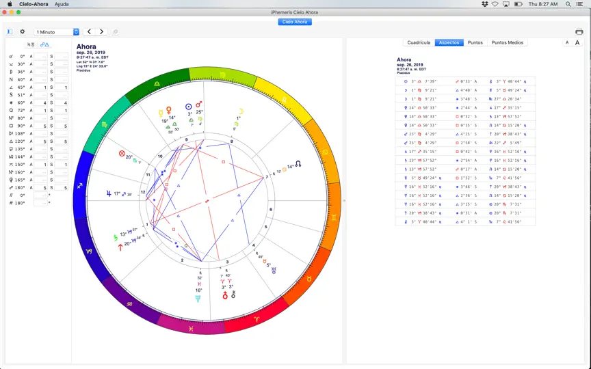The image size is (591, 369).
Task: Step back with the left arrow
Action: (x=90, y=31)
